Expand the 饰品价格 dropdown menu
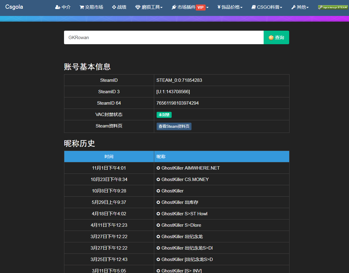Screen dimensions: 349x273 tap(230, 7)
